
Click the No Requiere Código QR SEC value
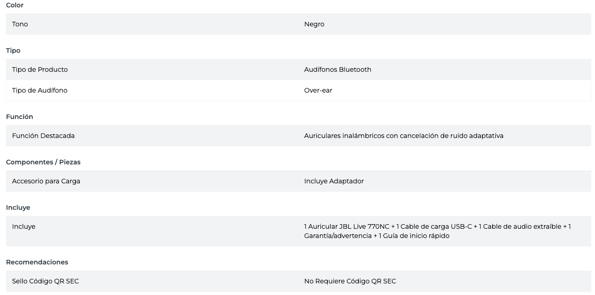350,281
